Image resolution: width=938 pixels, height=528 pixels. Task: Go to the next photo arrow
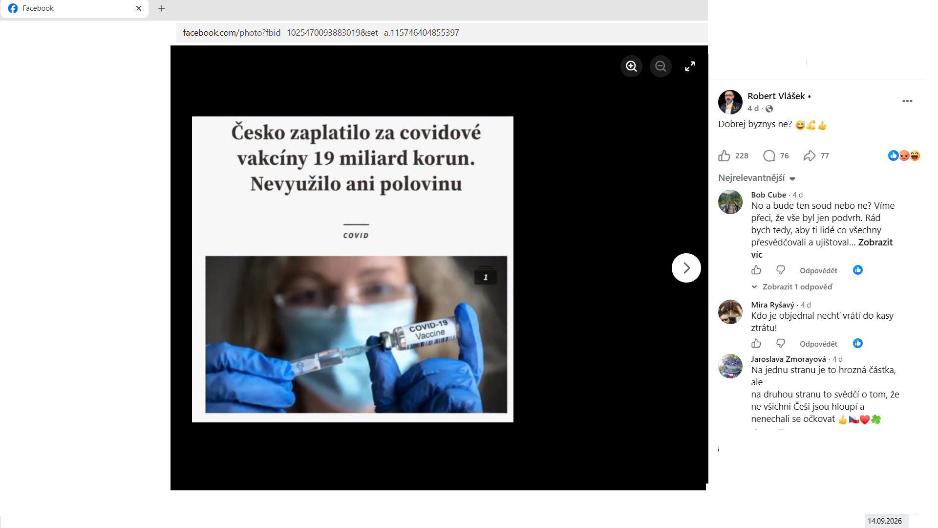pyautogui.click(x=686, y=268)
